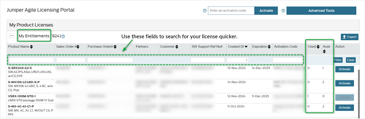Sort by Purchase Order# column arrows

pos(115,47)
